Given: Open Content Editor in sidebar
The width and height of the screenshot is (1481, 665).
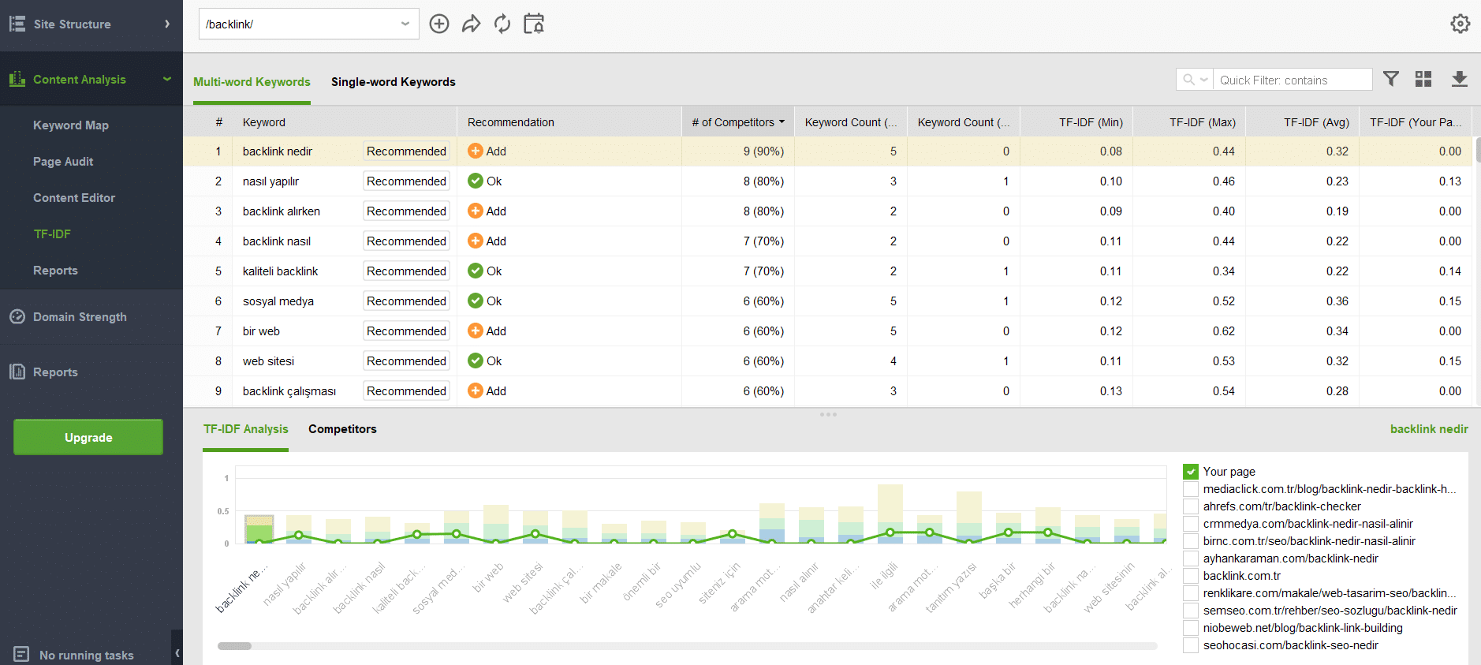Looking at the screenshot, I should pos(74,197).
